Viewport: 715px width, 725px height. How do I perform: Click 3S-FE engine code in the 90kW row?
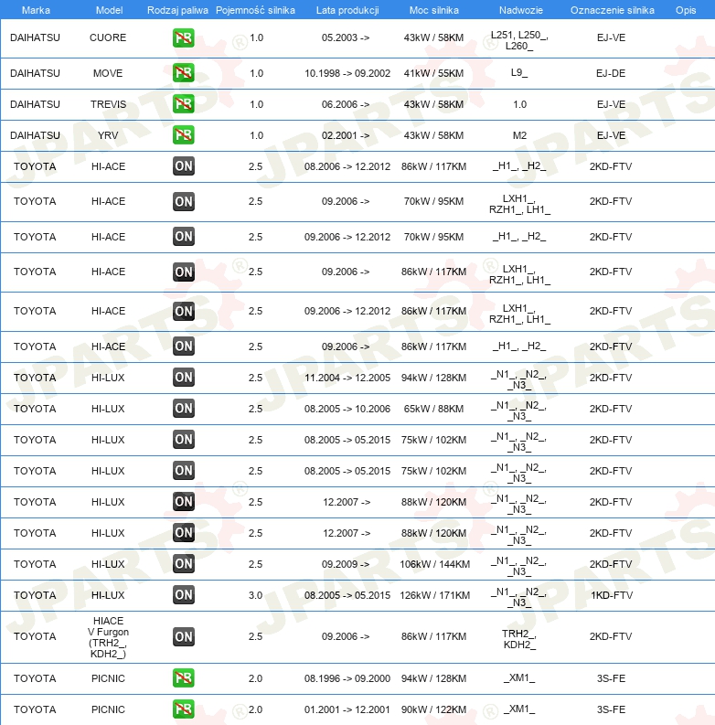click(x=611, y=709)
